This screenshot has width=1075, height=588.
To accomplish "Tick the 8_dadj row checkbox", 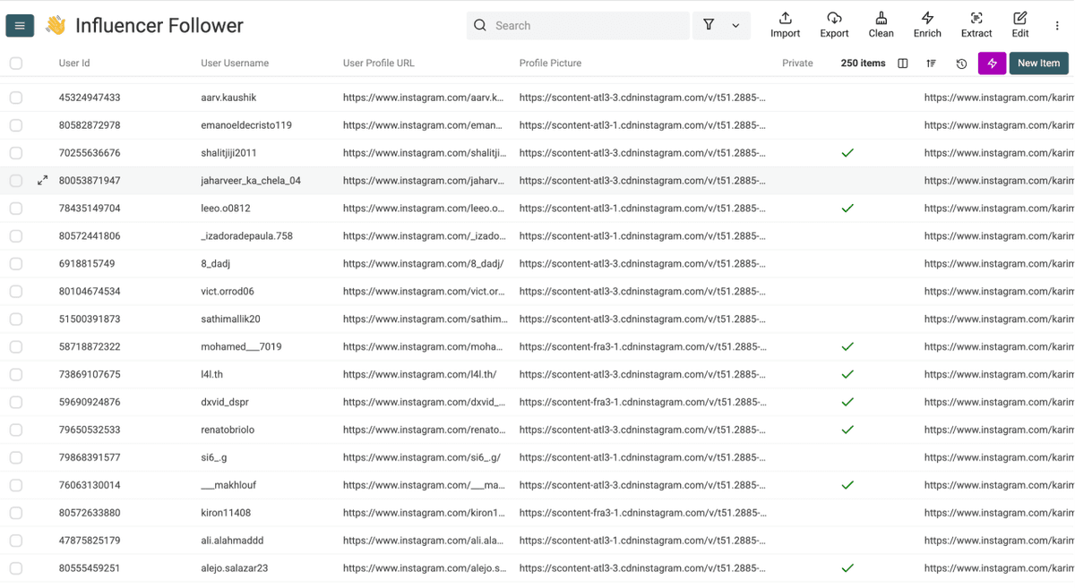I will [x=16, y=264].
